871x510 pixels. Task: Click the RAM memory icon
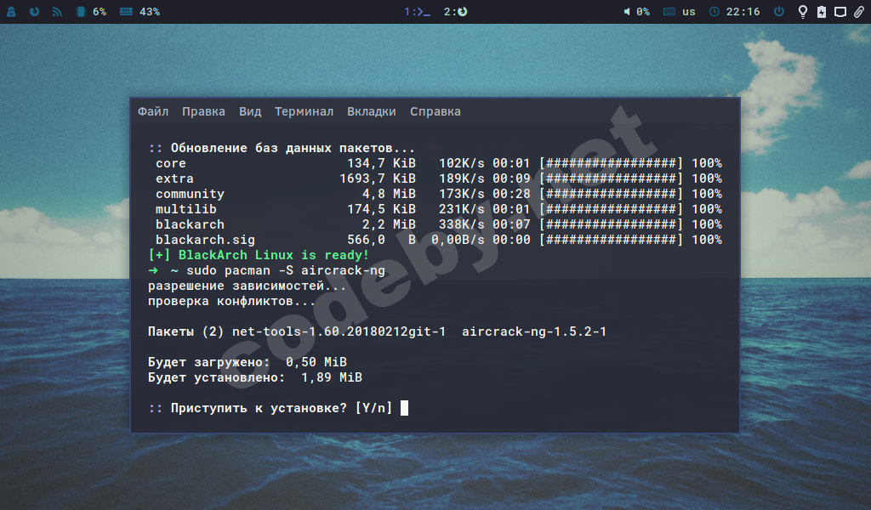[126, 12]
